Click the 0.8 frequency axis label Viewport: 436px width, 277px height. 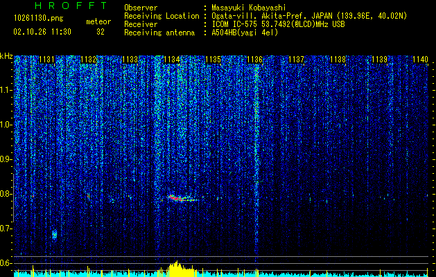[x=6, y=194]
